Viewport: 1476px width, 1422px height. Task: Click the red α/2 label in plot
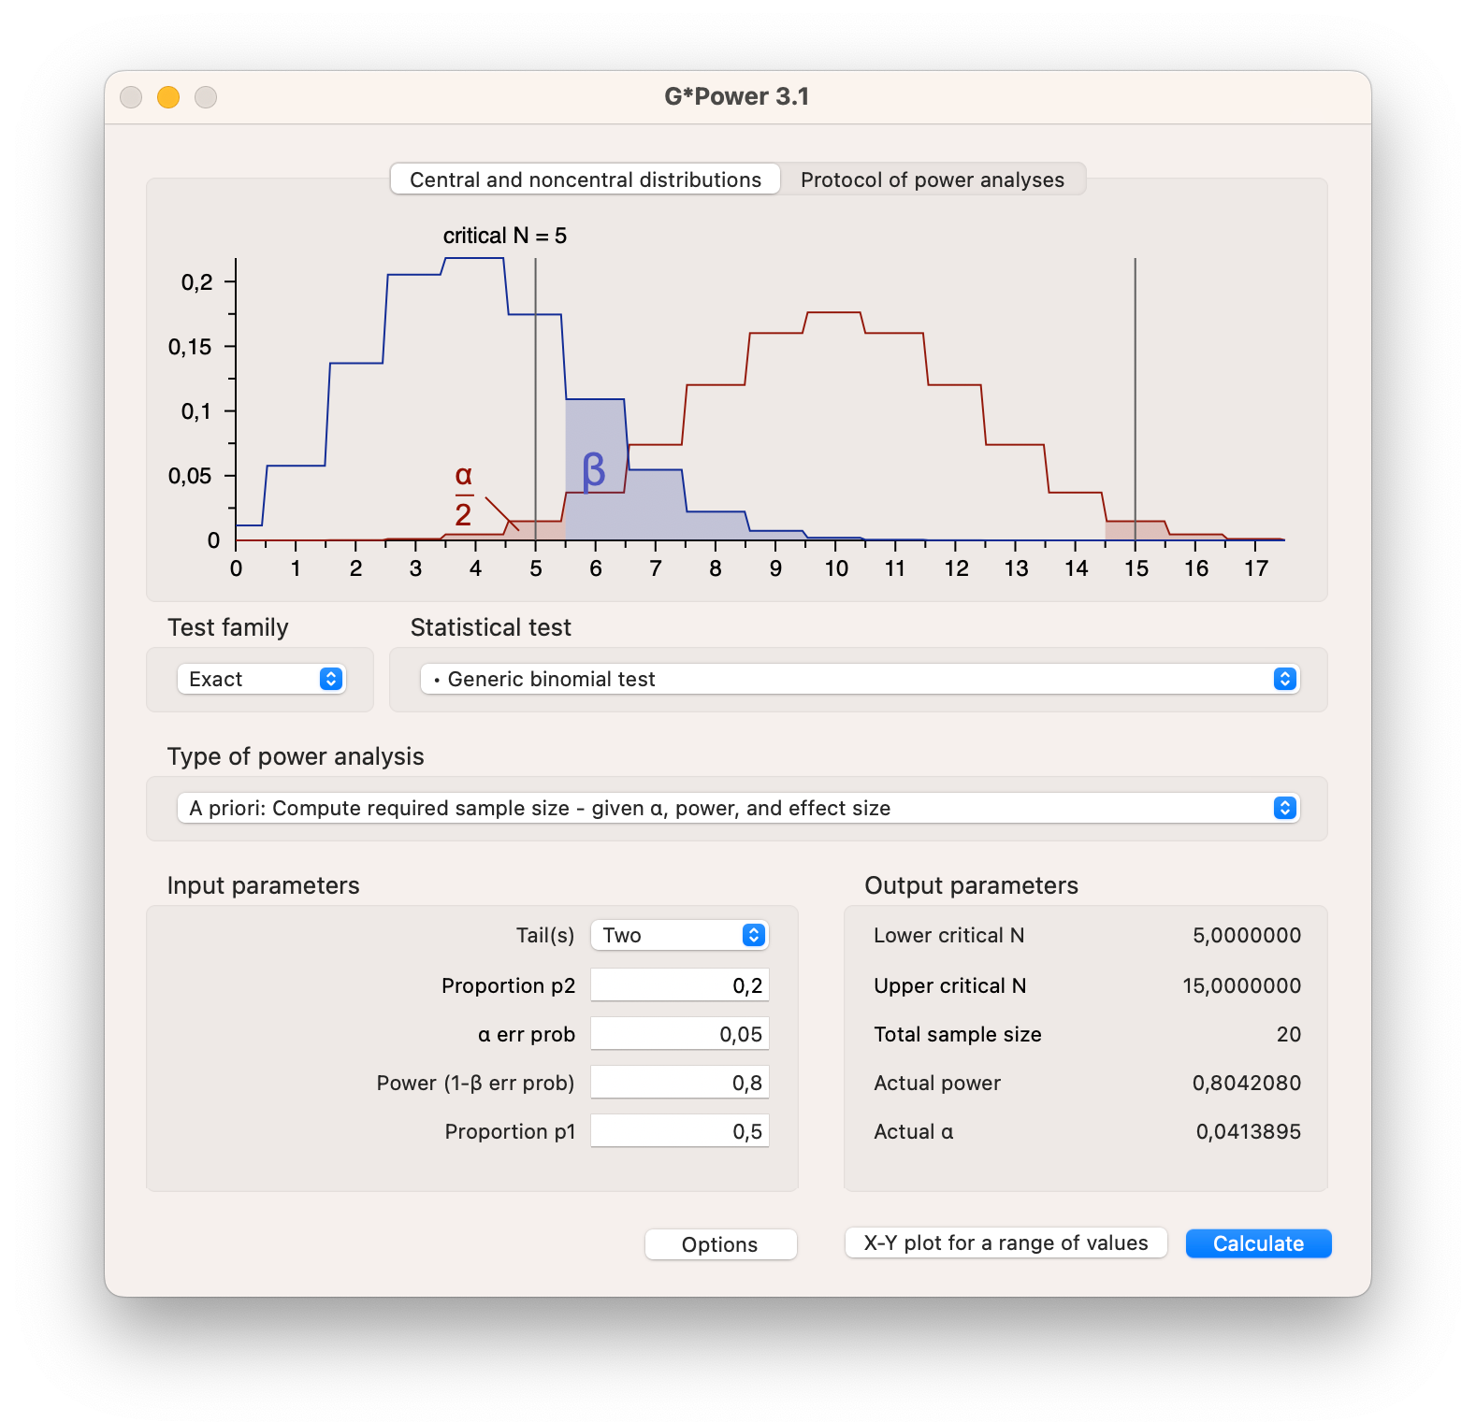(x=464, y=496)
